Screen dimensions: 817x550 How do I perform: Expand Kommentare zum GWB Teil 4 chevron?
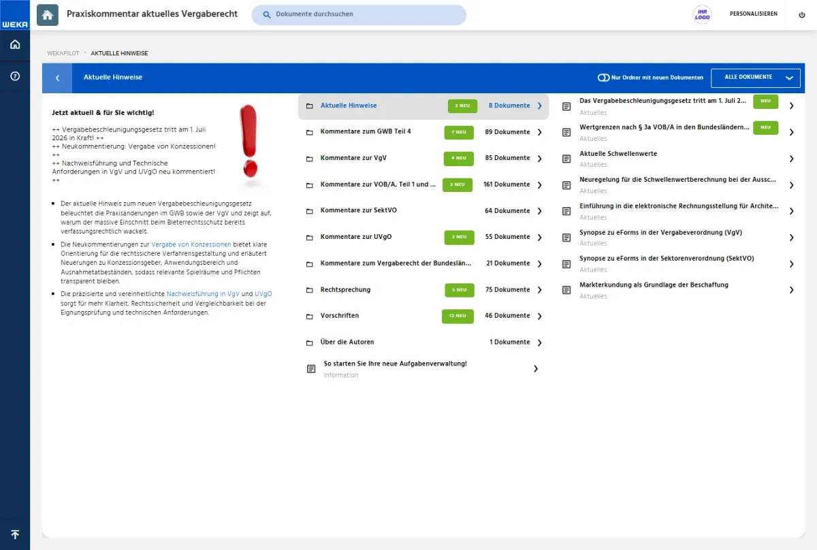click(539, 132)
